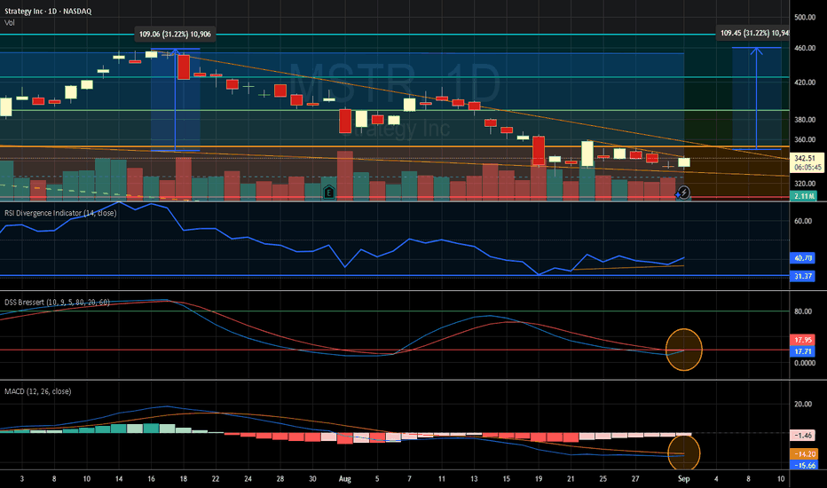Viewport: 827px width, 488px height.
Task: Click the blue star marker beside the lightning icon
Action: point(678,195)
